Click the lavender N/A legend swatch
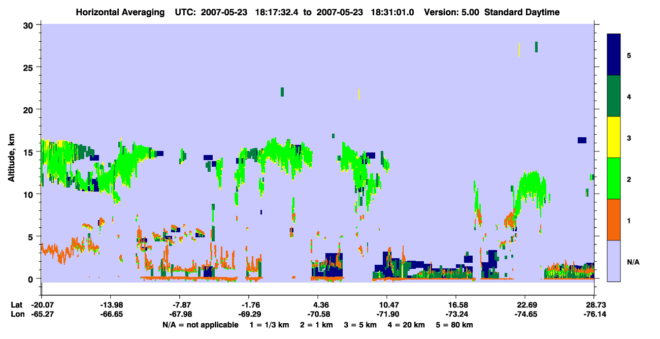 pos(614,261)
